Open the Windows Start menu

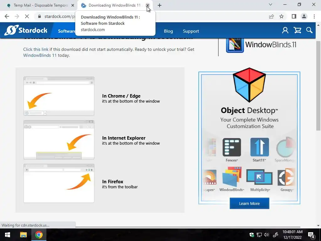click(x=8, y=235)
